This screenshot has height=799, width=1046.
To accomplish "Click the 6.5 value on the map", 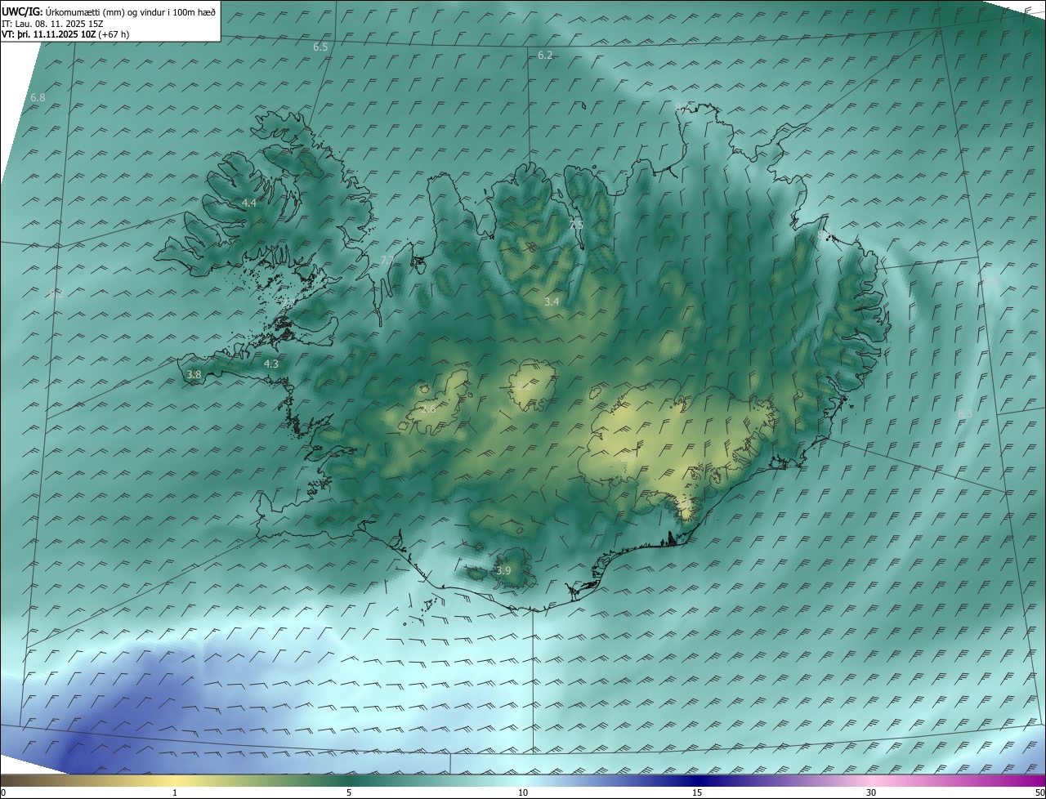I will coord(320,47).
